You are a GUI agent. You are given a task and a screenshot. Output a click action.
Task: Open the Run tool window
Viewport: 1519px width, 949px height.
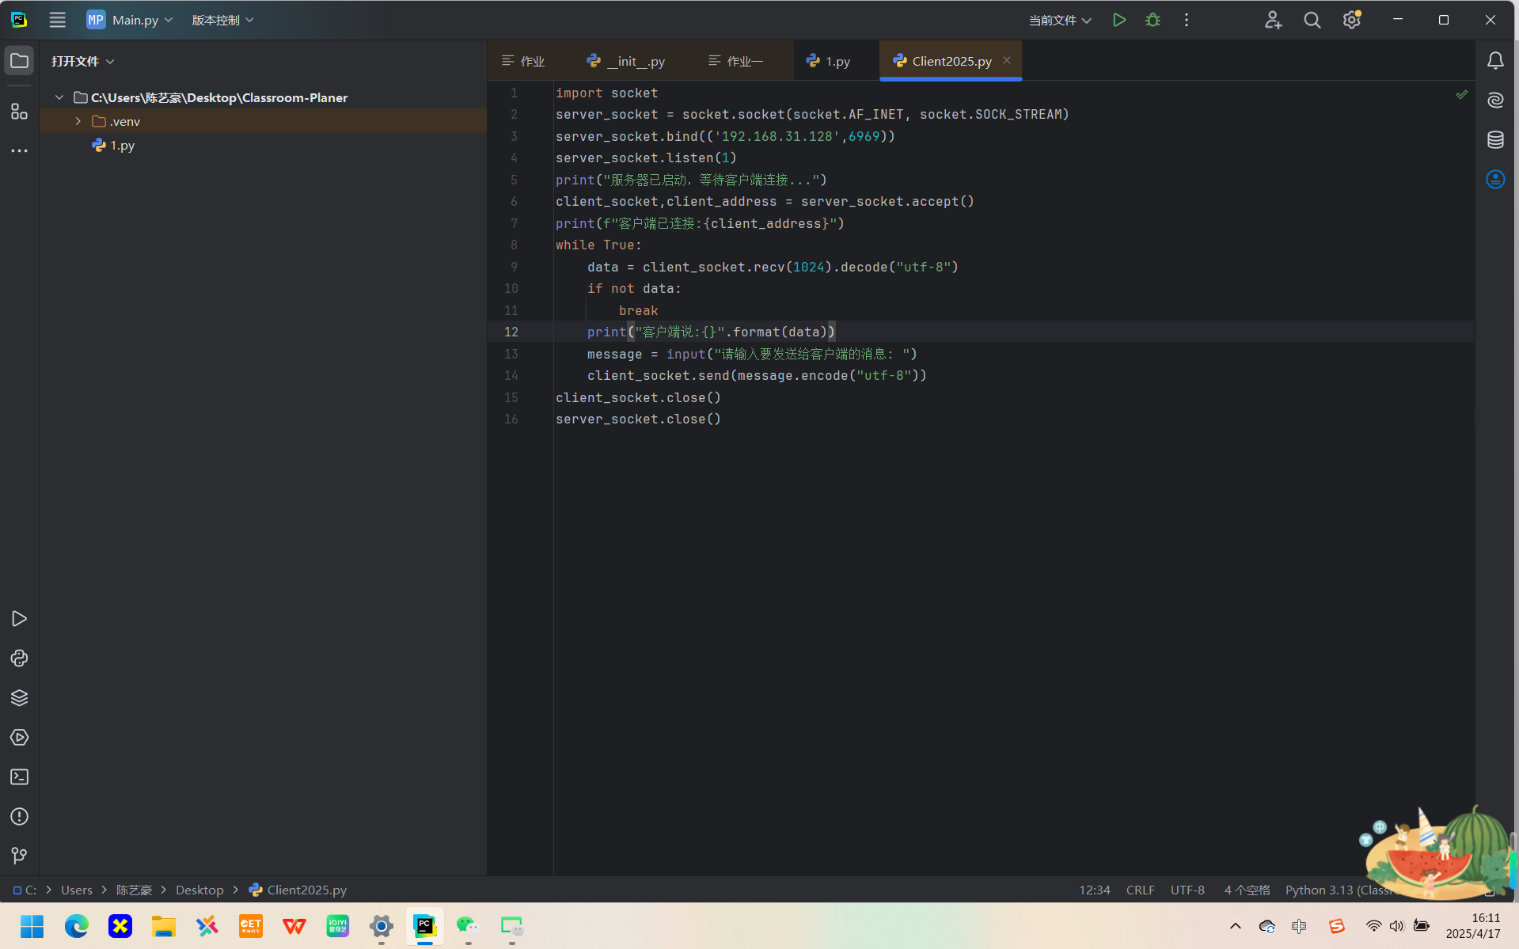(x=19, y=618)
